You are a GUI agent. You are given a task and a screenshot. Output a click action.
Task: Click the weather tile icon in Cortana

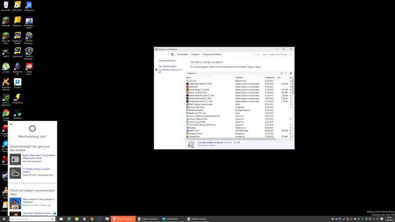pos(15,173)
